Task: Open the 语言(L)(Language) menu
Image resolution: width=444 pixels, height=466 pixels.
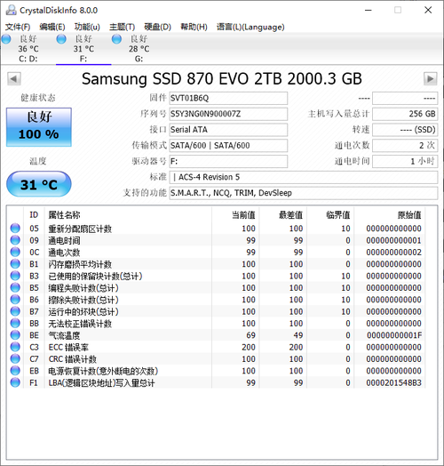Action: 250,27
